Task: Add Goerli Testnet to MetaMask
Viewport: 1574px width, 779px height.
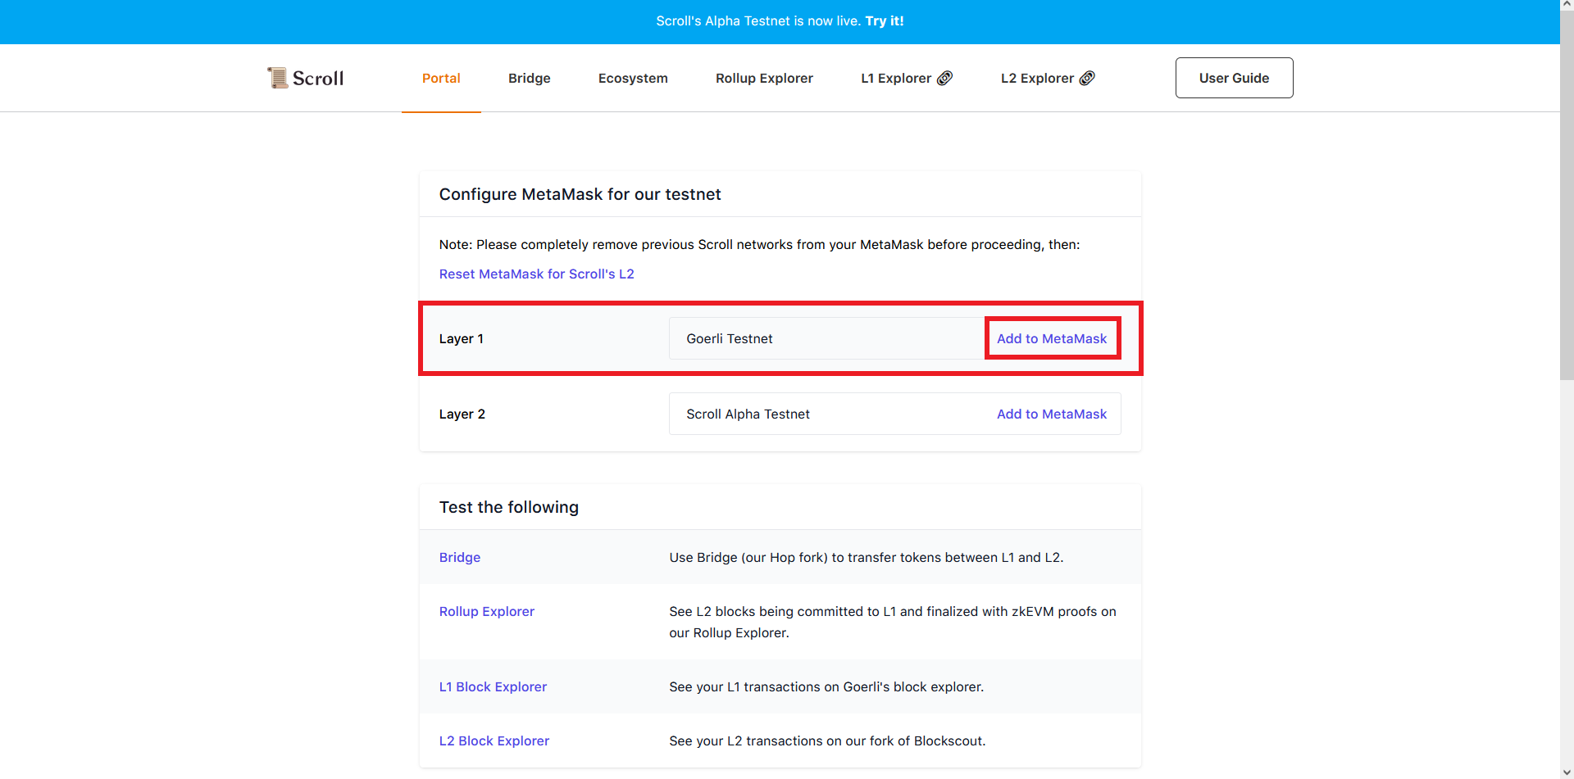Action: tap(1052, 339)
